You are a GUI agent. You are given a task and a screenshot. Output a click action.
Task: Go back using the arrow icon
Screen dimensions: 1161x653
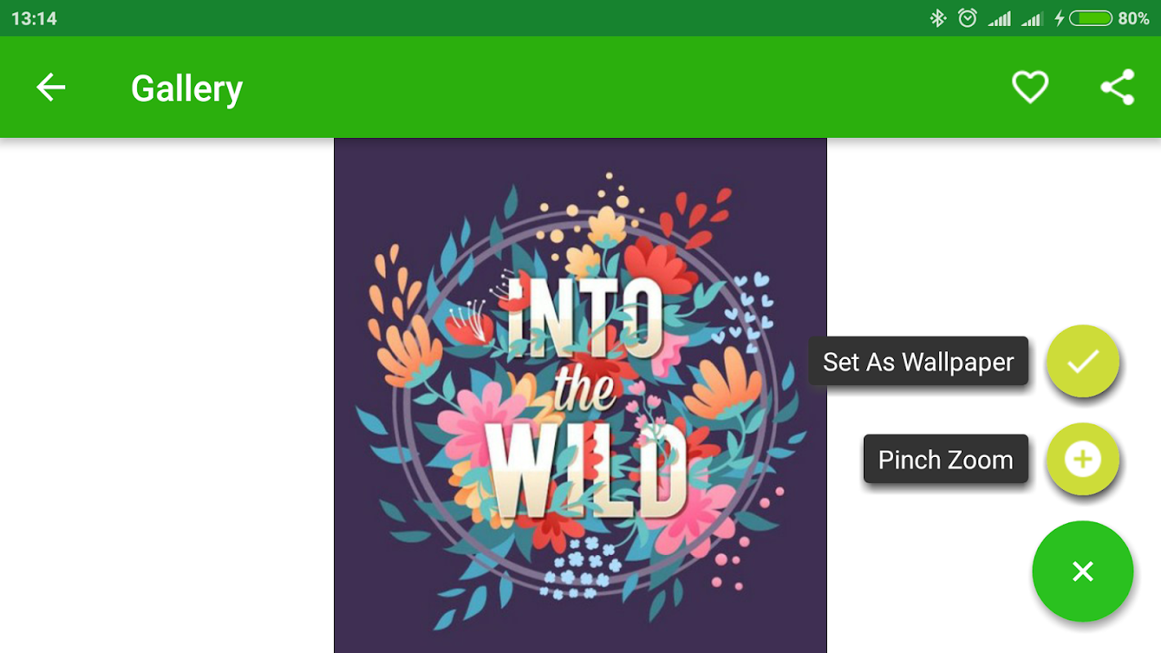point(51,87)
